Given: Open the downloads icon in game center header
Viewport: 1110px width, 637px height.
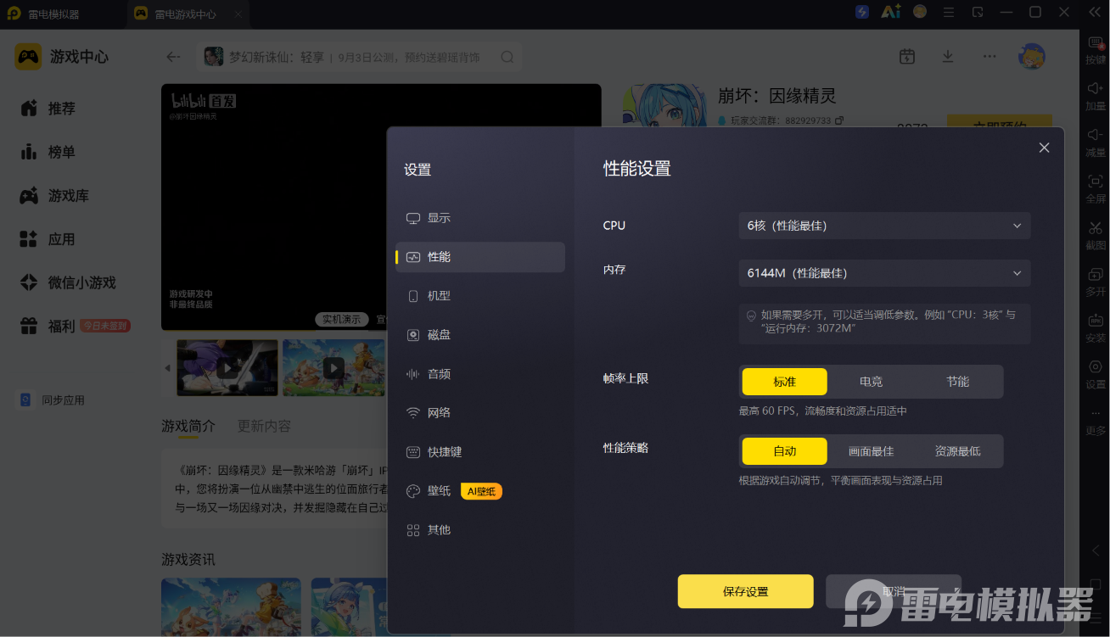Looking at the screenshot, I should [x=948, y=57].
